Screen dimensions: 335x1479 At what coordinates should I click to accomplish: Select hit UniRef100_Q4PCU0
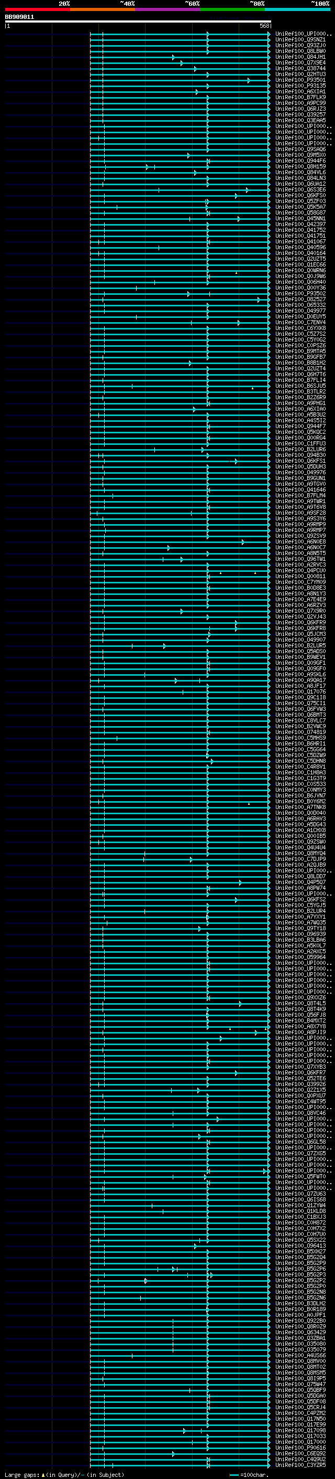click(300, 571)
